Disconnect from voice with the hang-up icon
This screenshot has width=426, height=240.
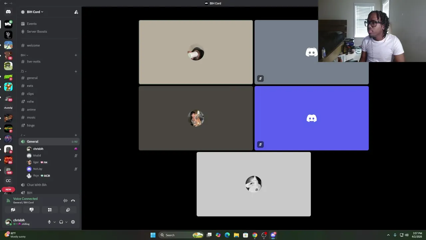coord(73,201)
